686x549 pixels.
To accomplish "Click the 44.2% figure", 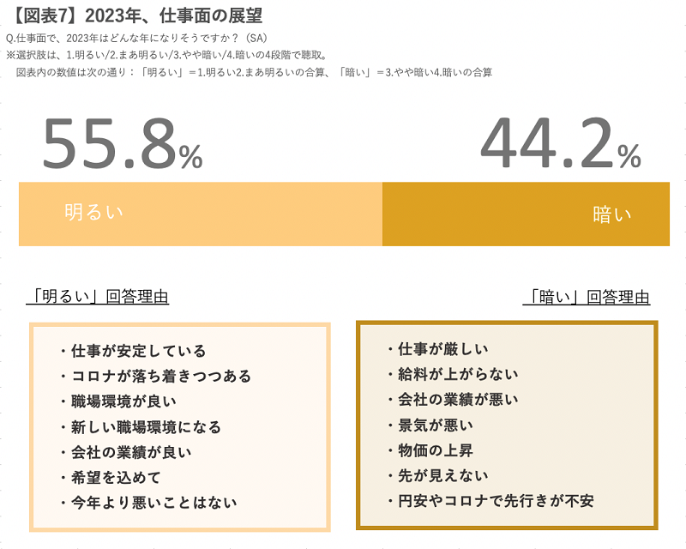I will tap(561, 143).
